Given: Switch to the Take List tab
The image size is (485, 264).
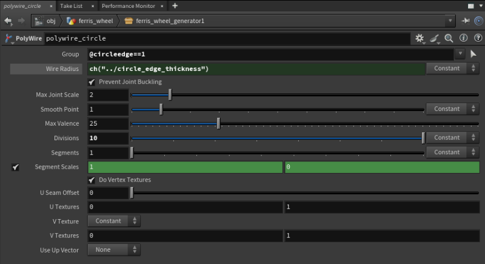Looking at the screenshot, I should coord(71,5).
